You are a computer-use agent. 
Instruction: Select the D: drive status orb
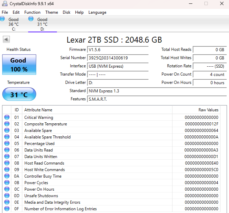pyautogui.click(x=31, y=19)
